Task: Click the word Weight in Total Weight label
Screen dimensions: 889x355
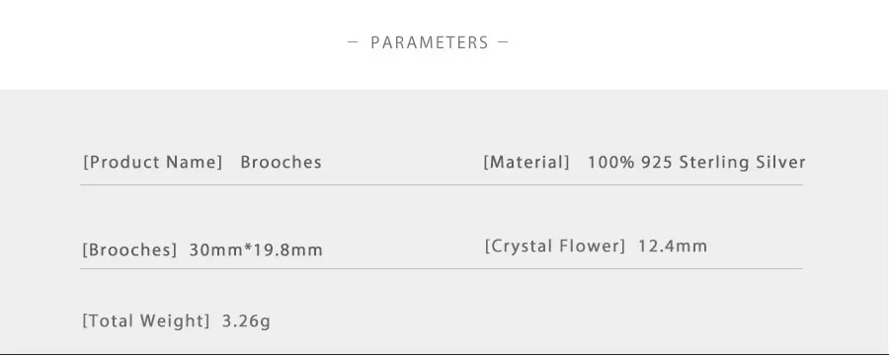Action: click(x=174, y=321)
